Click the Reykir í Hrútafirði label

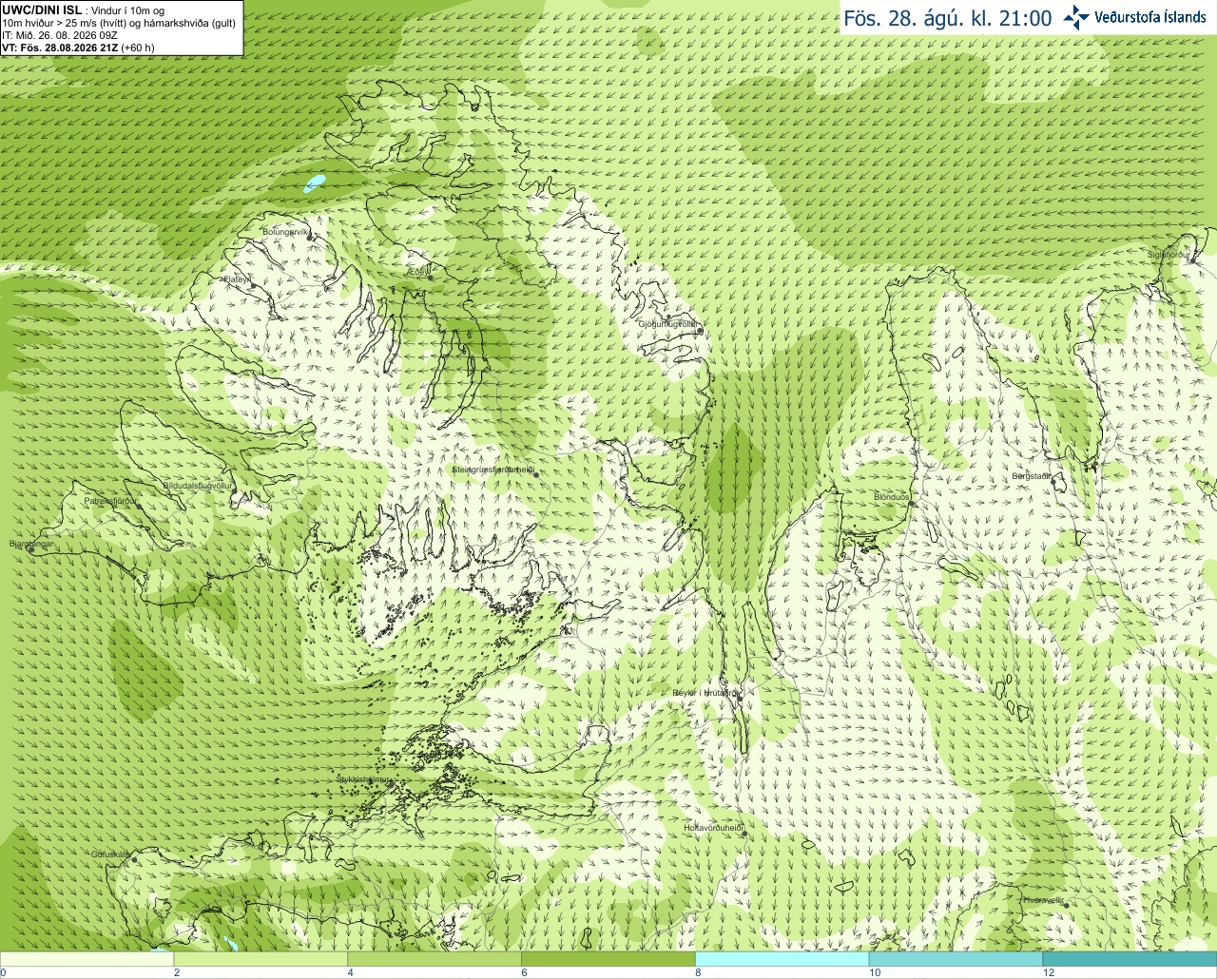(704, 693)
